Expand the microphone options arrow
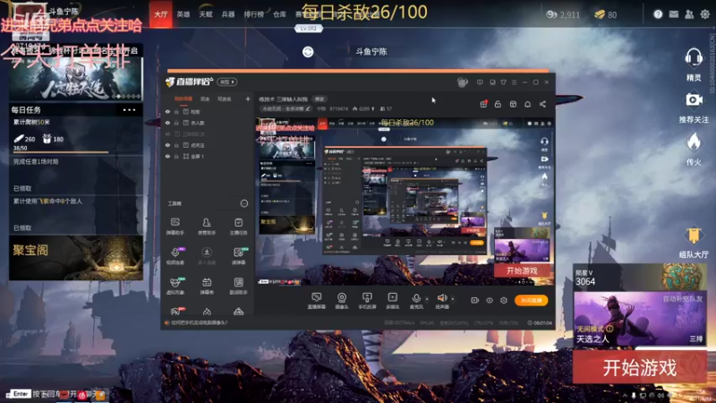The height and width of the screenshot is (403, 716). click(427, 299)
